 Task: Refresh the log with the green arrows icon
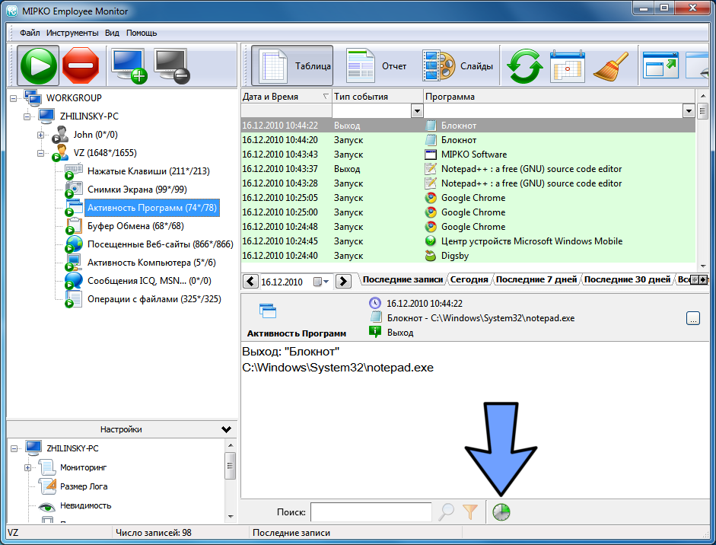point(524,66)
